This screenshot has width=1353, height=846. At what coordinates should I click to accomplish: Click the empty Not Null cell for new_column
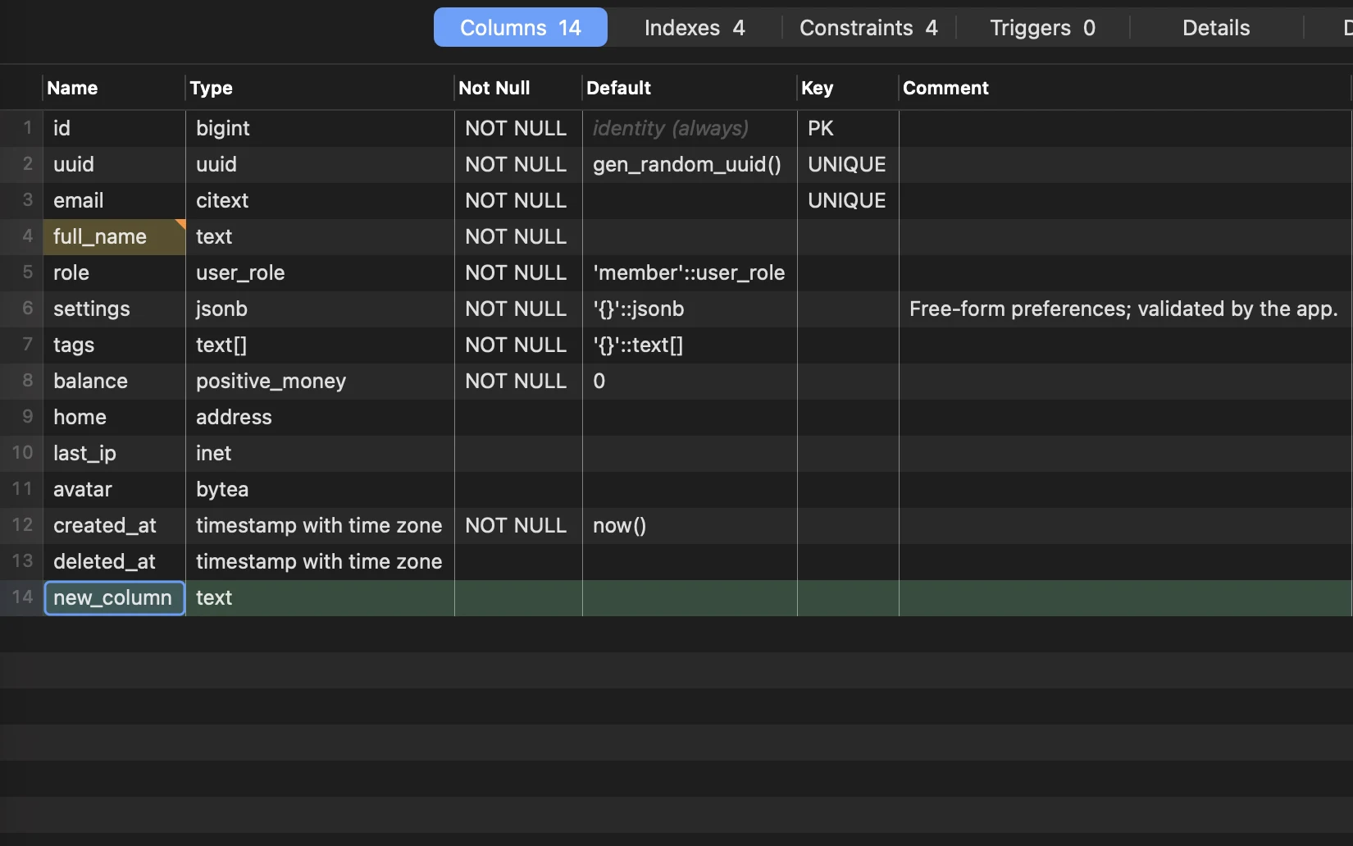coord(518,597)
